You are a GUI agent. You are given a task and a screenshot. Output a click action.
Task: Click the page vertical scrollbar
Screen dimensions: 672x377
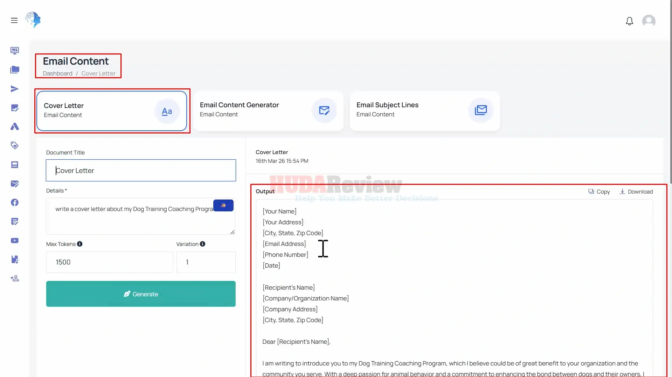click(670, 92)
